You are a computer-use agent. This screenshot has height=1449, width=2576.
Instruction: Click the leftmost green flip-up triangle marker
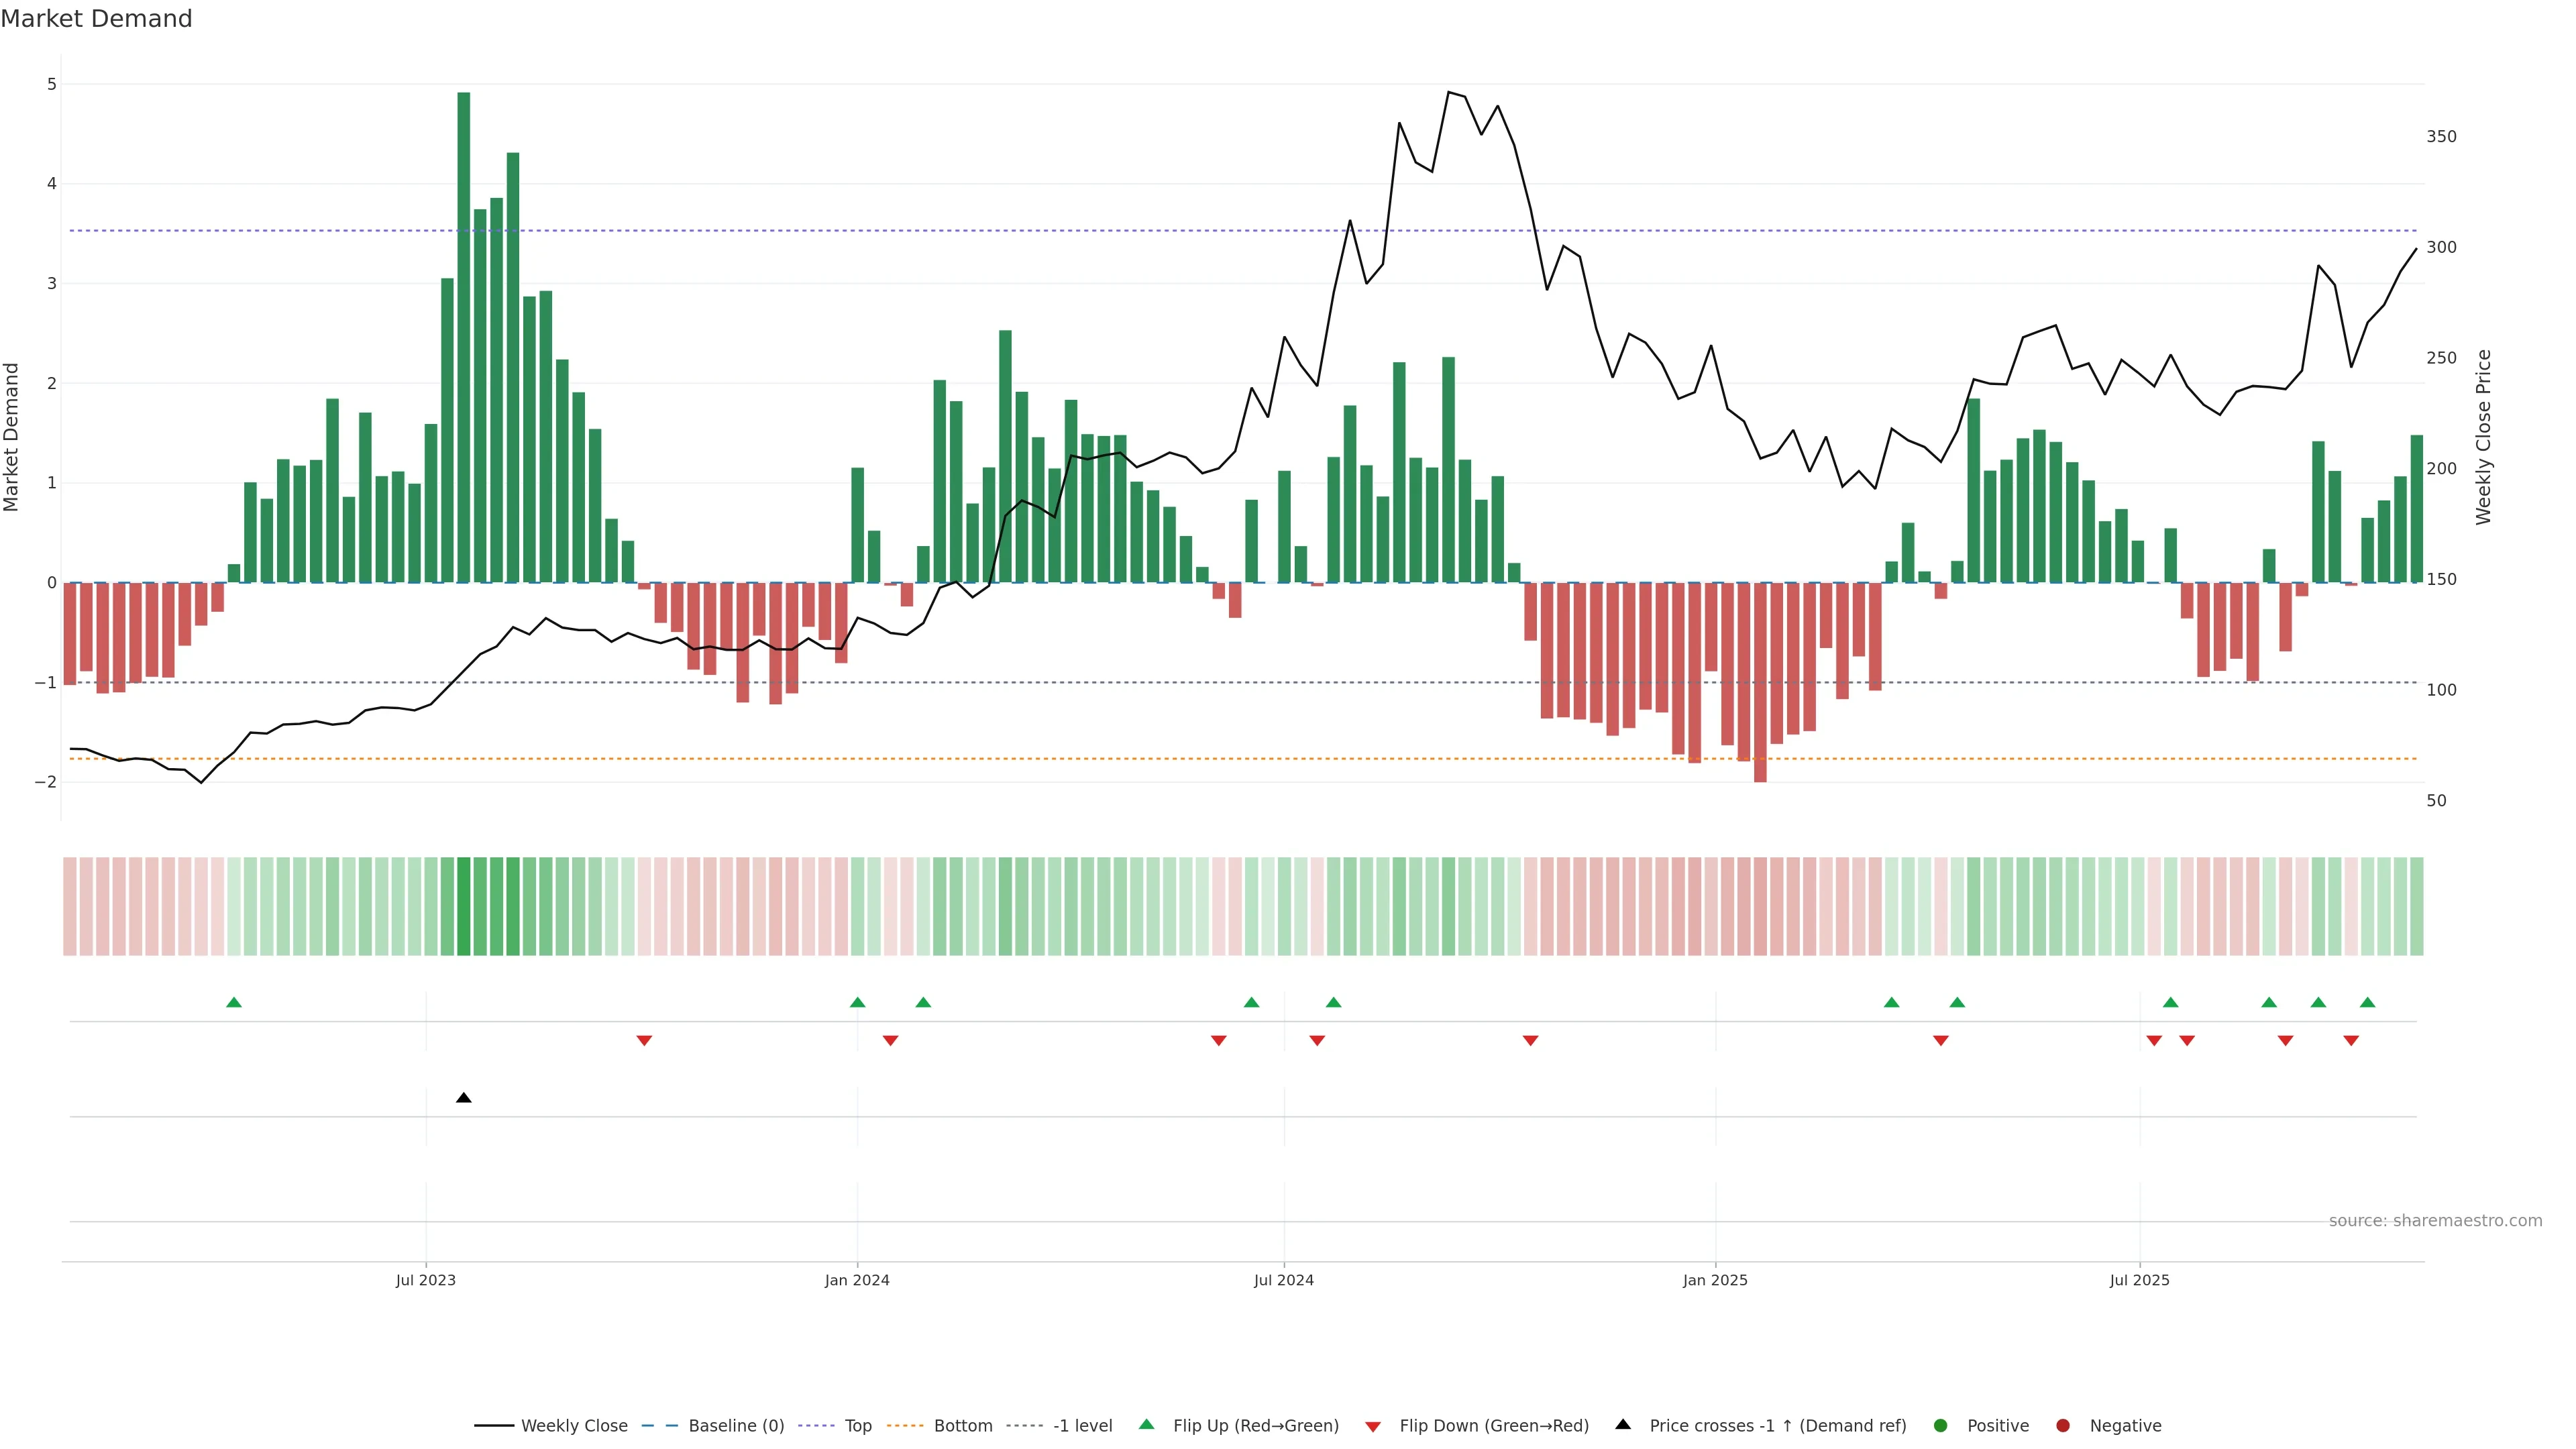pyautogui.click(x=234, y=1002)
